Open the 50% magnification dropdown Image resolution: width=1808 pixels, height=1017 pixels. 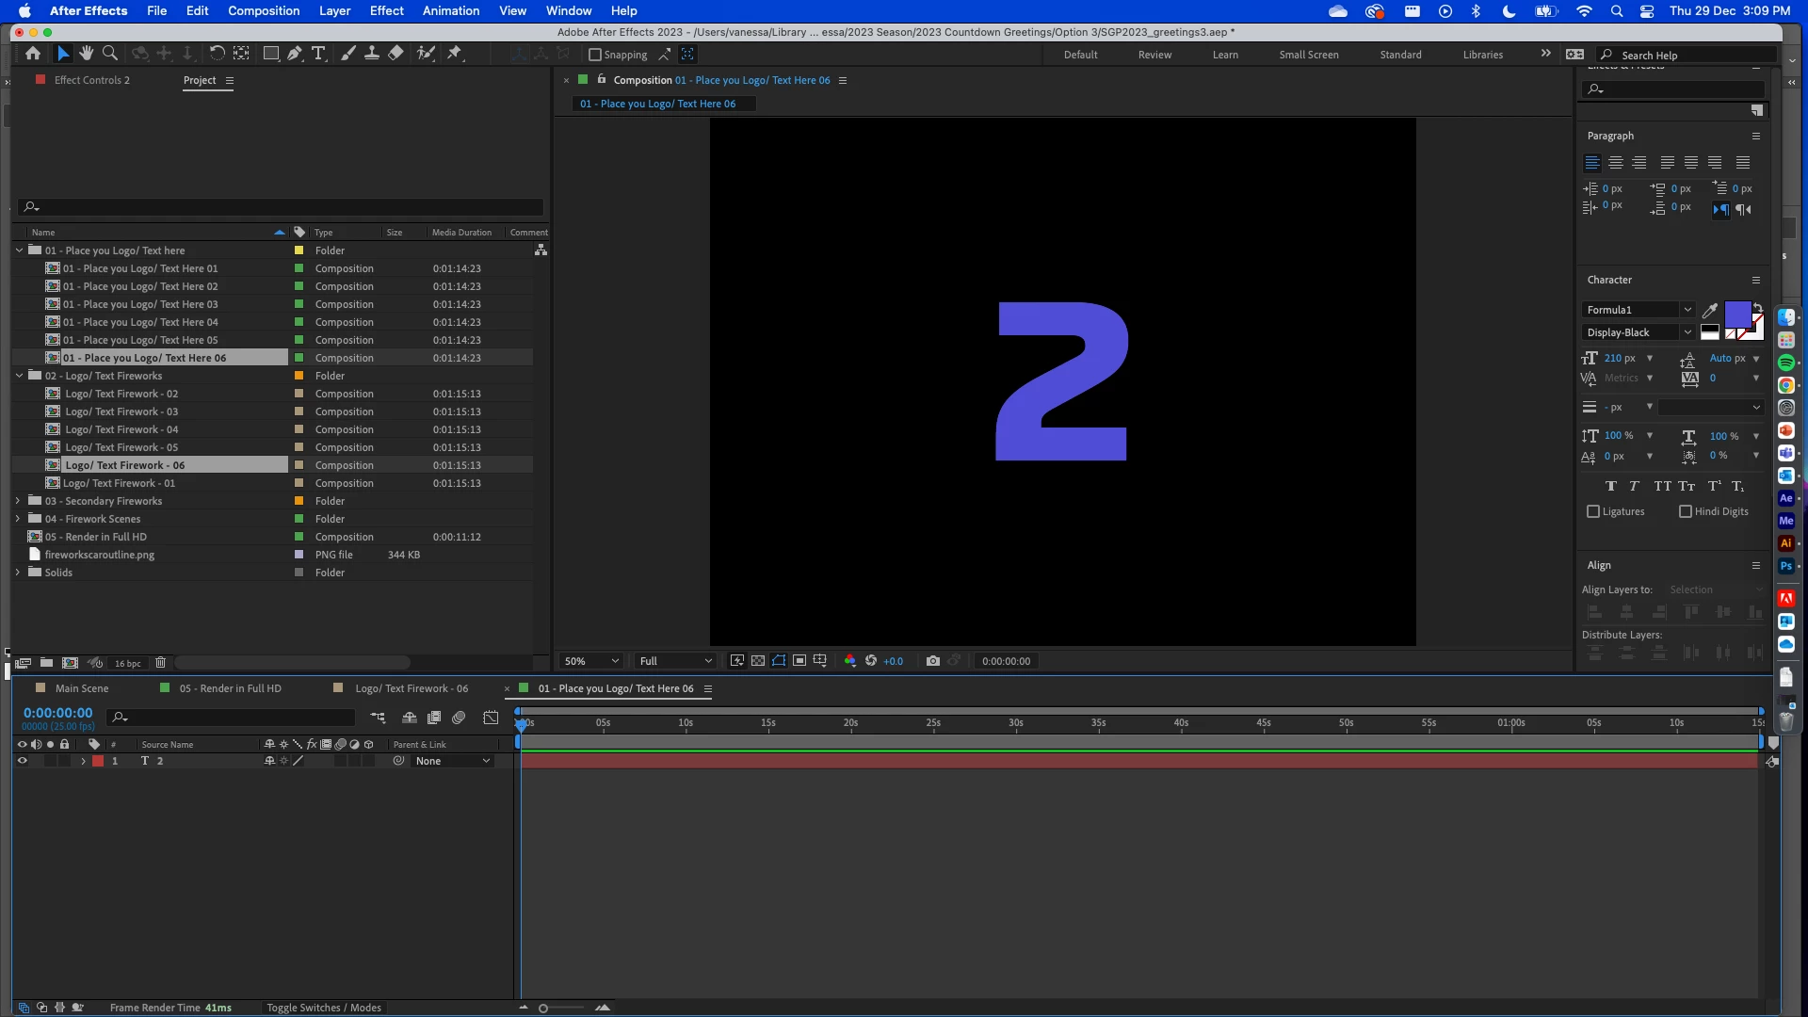(x=591, y=661)
